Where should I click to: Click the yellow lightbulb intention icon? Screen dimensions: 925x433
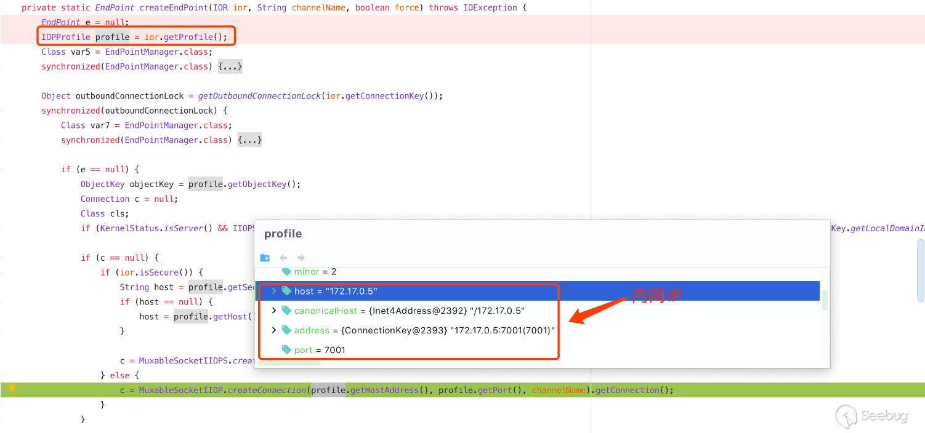coord(11,388)
